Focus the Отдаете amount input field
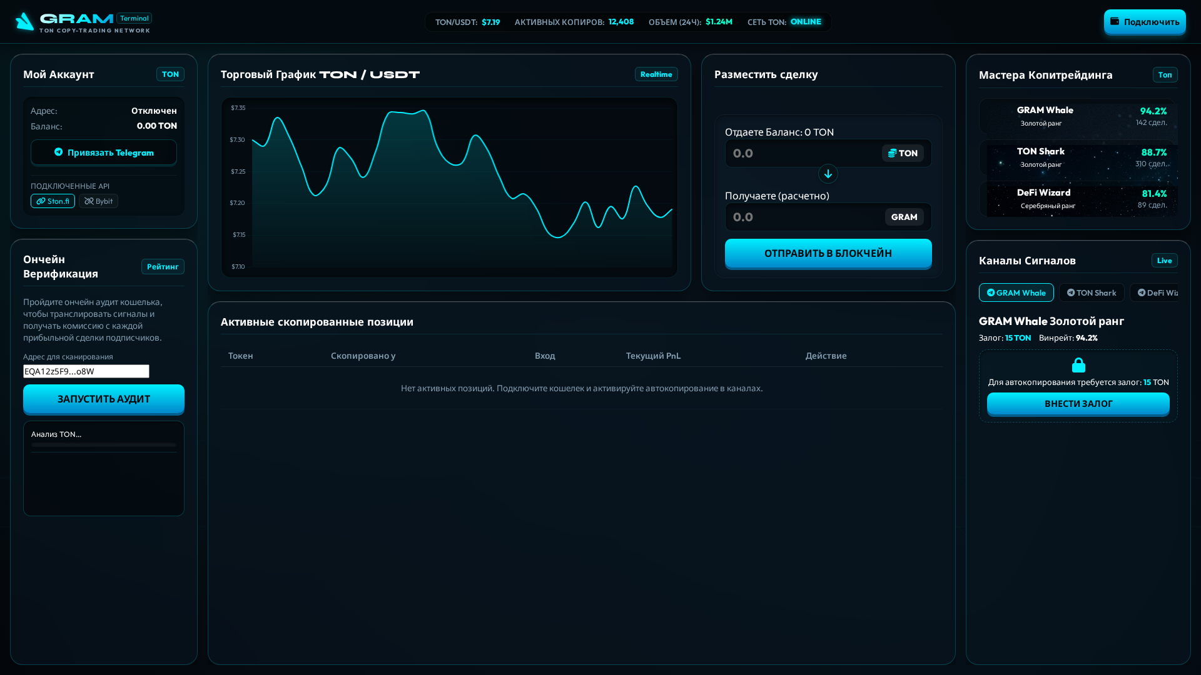The height and width of the screenshot is (675, 1201). click(804, 153)
